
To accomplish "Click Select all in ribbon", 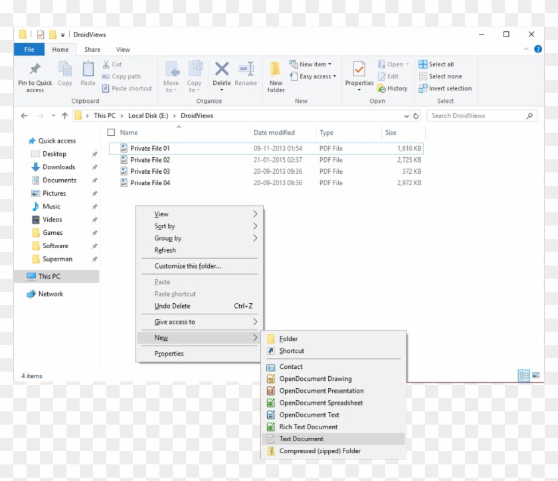I will click(436, 64).
